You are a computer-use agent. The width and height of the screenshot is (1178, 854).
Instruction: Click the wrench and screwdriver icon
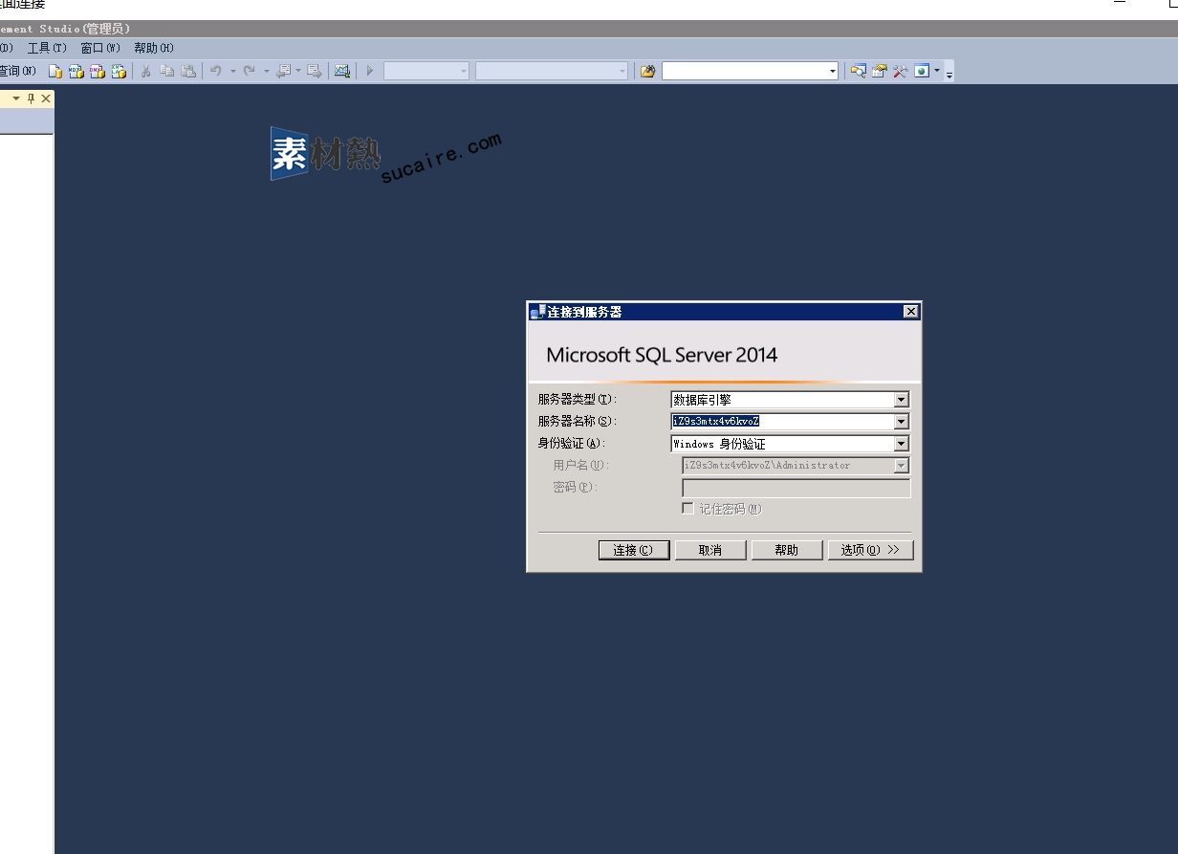(900, 71)
